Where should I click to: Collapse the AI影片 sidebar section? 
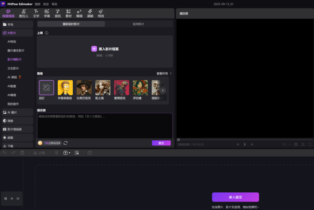click(17, 33)
